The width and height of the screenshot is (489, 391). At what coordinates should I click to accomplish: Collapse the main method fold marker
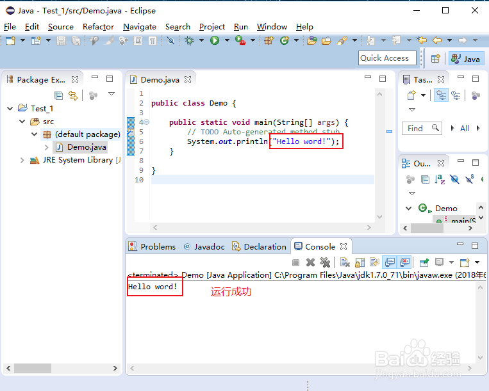tap(146, 122)
